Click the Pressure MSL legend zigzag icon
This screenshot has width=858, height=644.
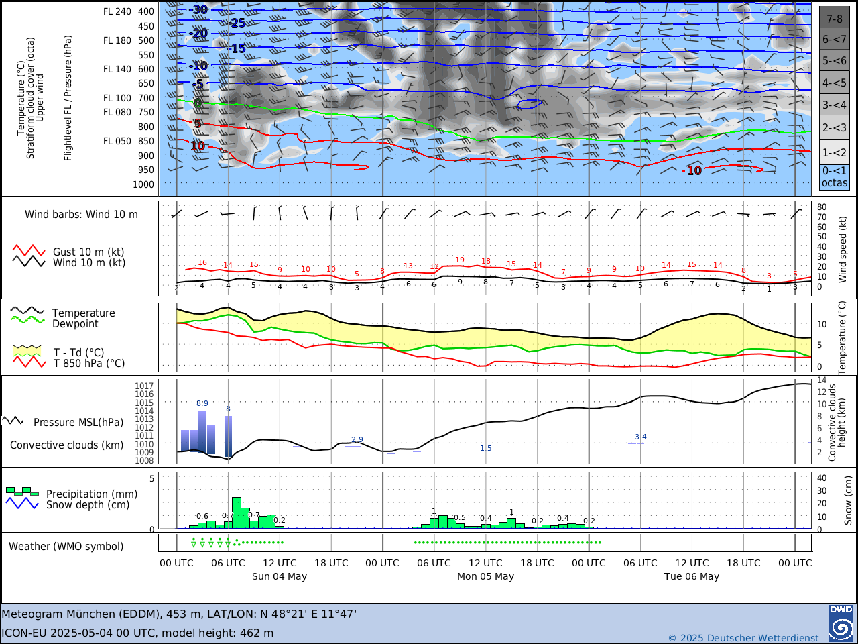[x=13, y=421]
